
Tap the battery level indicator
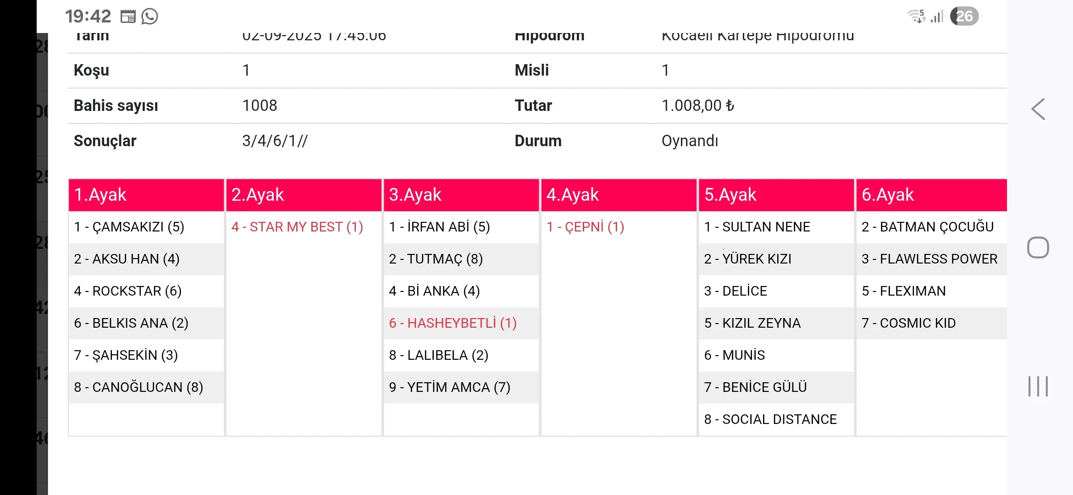click(964, 16)
